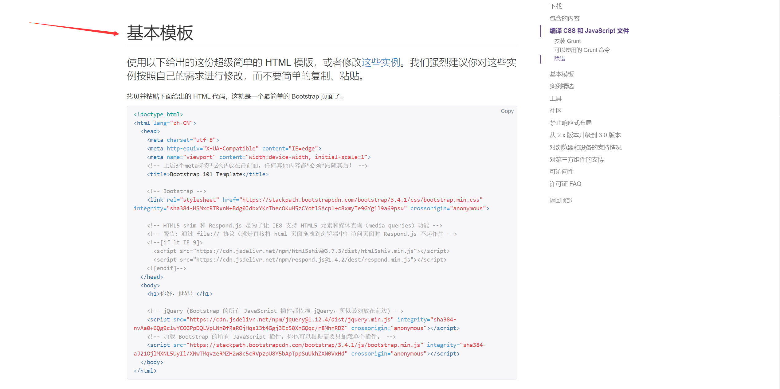Open 实例精选 sidebar link
780x389 pixels.
coord(561,86)
